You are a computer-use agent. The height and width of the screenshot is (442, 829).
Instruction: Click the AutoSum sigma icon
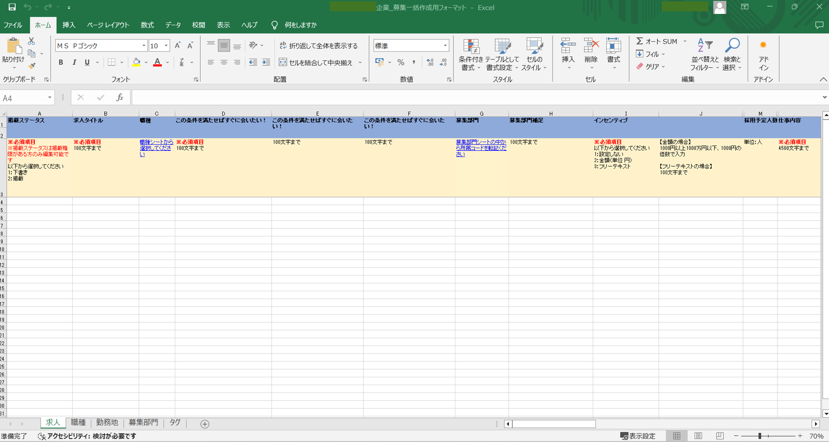tap(640, 41)
